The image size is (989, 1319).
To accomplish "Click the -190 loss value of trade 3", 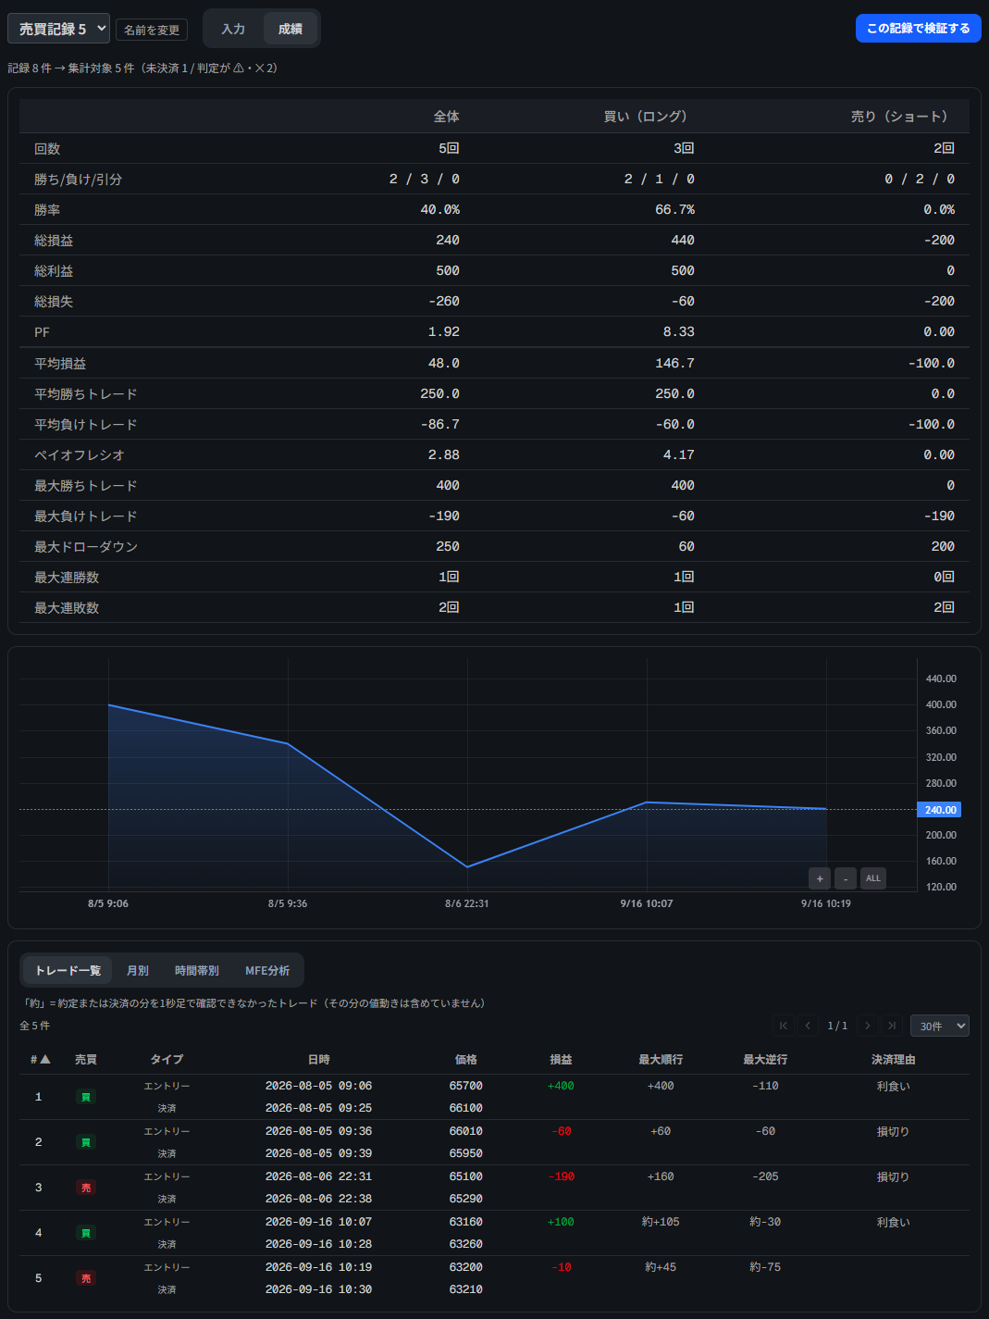I will [561, 1176].
